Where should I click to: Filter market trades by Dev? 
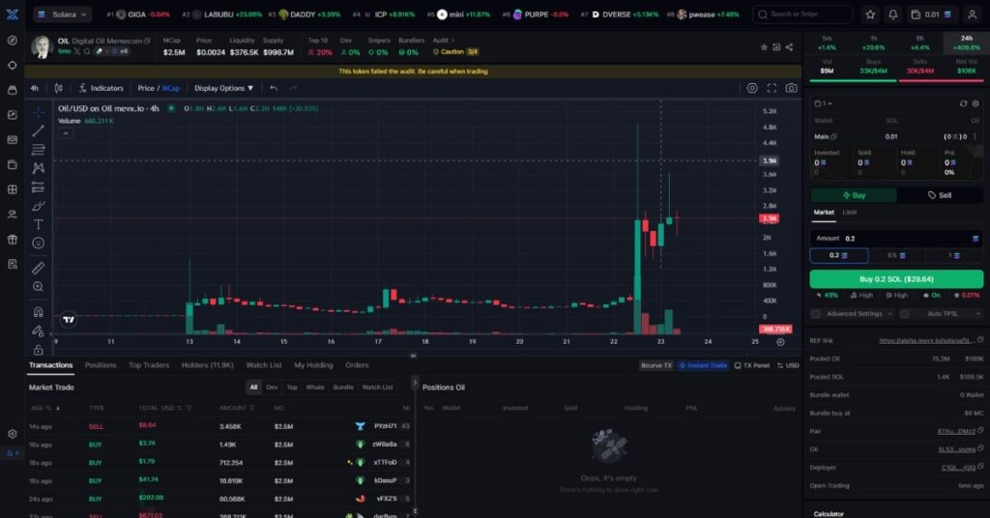(272, 388)
